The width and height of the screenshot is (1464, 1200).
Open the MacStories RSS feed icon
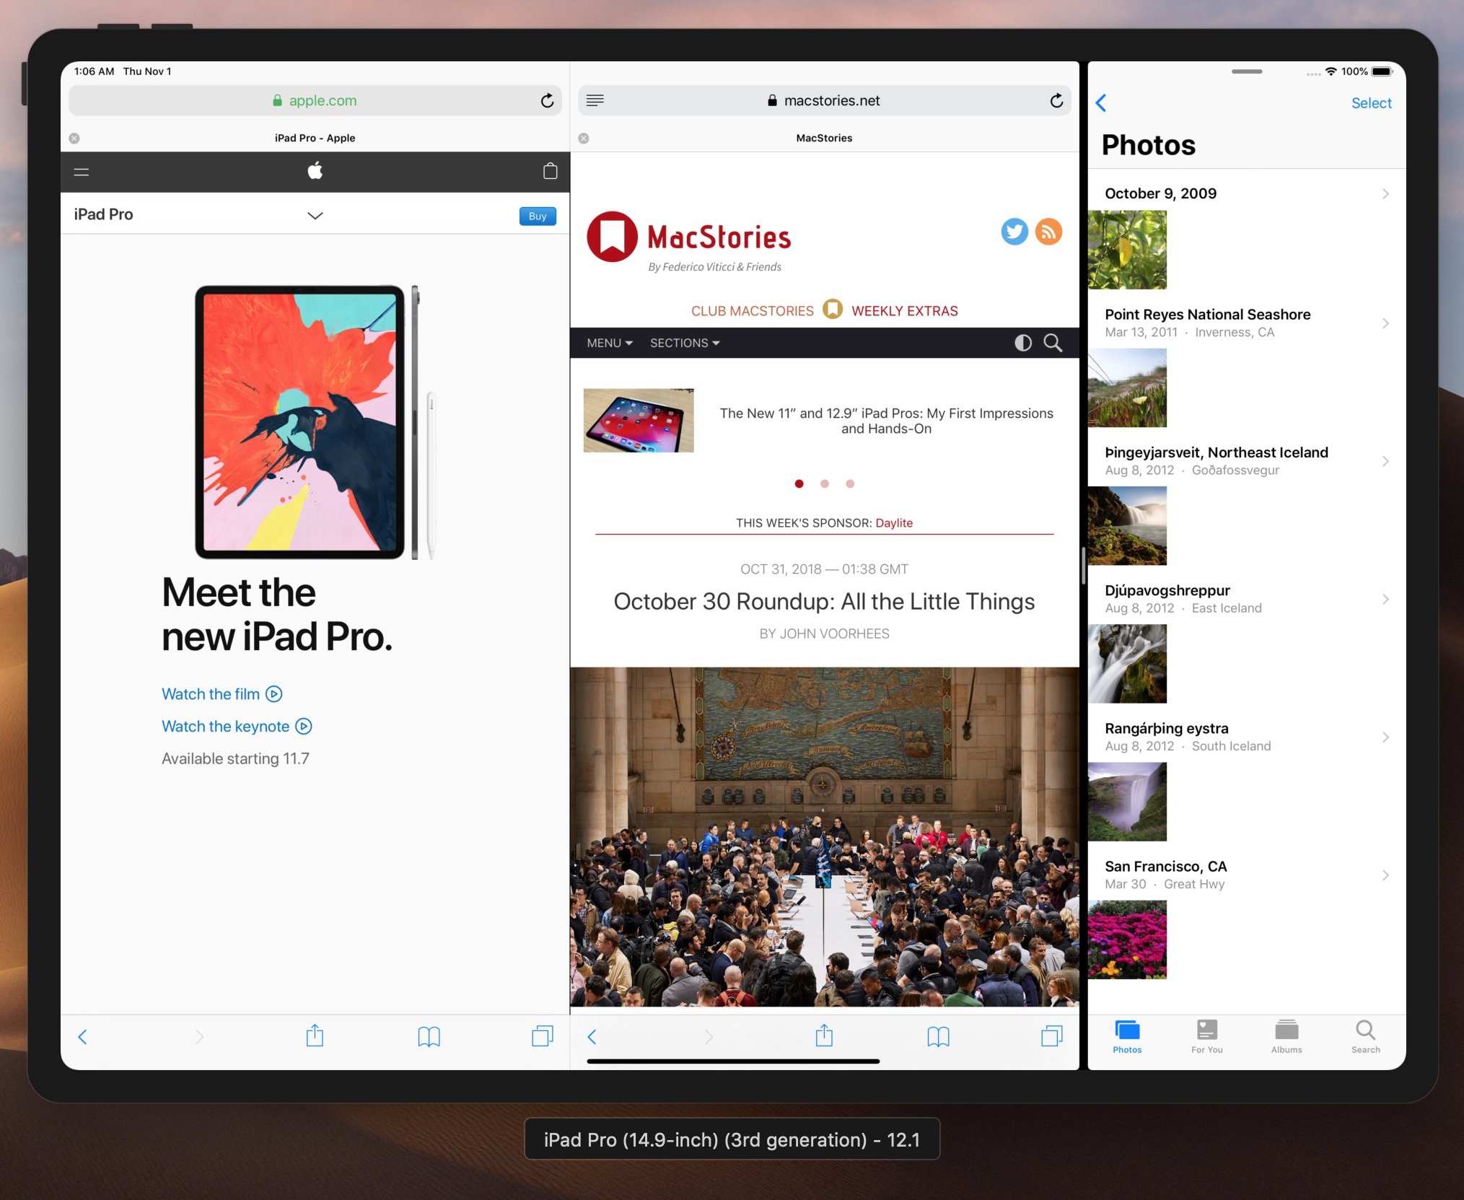click(x=1048, y=232)
